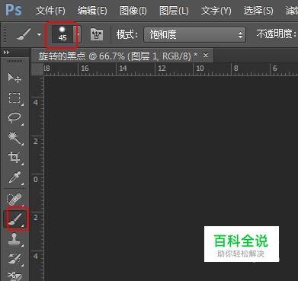The image size is (298, 281).
Task: Open tool preset picker brush icon
Action: (x=24, y=34)
